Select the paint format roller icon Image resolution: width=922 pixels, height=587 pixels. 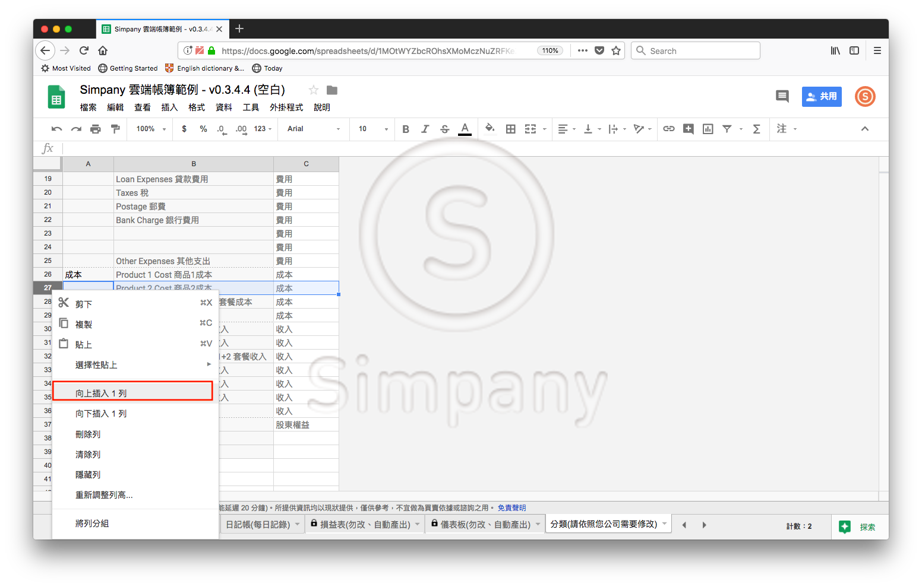[115, 129]
